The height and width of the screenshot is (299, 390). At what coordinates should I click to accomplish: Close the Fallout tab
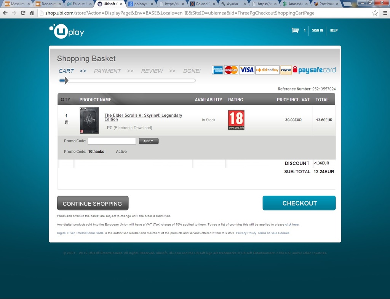click(x=90, y=4)
